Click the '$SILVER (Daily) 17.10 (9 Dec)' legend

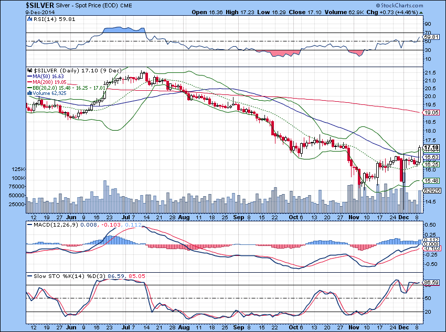pos(78,70)
